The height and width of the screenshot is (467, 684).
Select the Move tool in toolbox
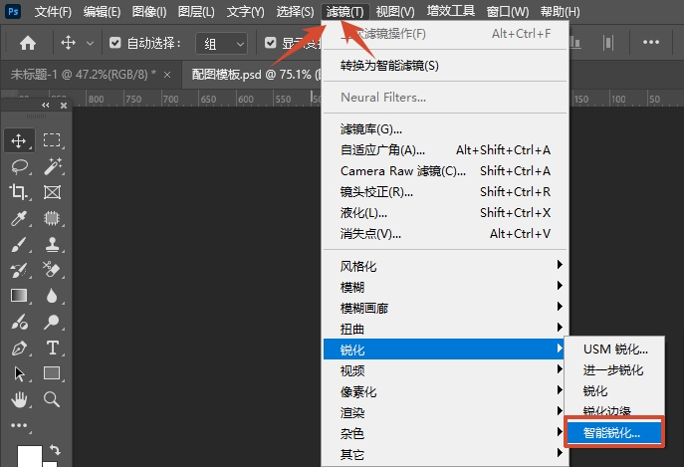19,140
